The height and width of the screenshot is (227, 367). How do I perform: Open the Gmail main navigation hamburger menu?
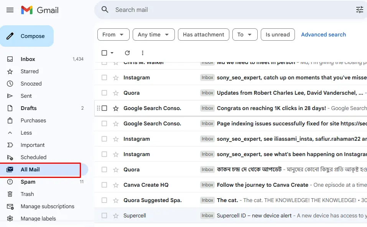pos(10,10)
